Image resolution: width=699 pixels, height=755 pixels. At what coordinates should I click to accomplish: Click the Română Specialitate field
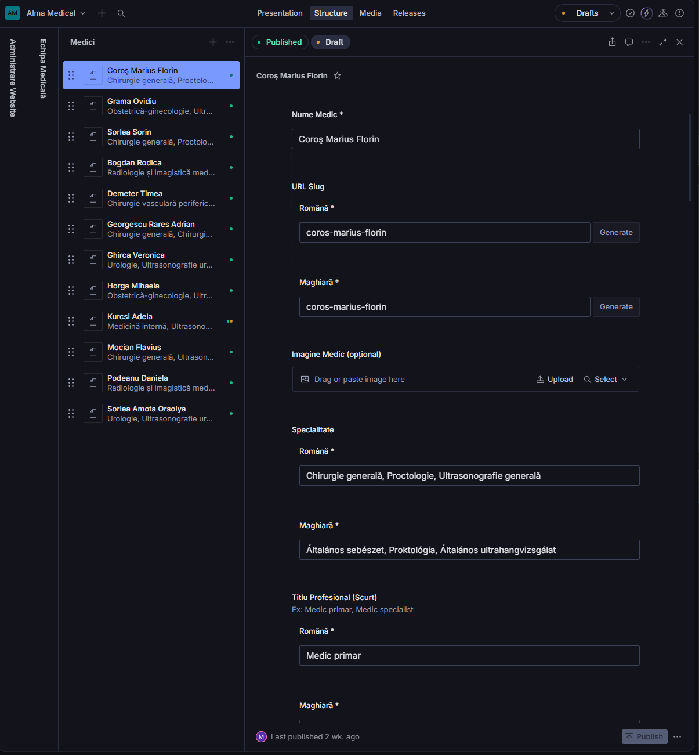[x=469, y=476]
